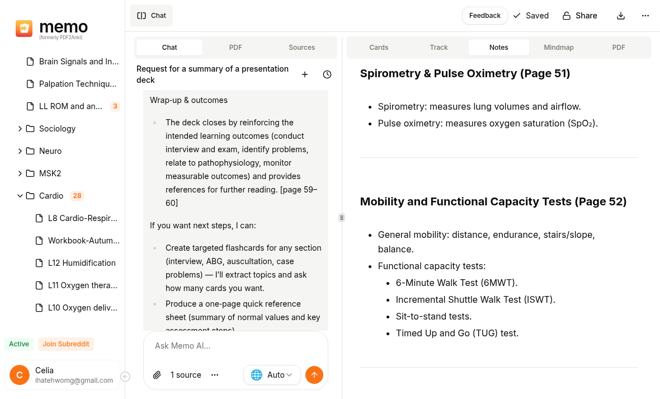Open the L12 Humidification file
Screen dimensions: 660x399
[82, 263]
